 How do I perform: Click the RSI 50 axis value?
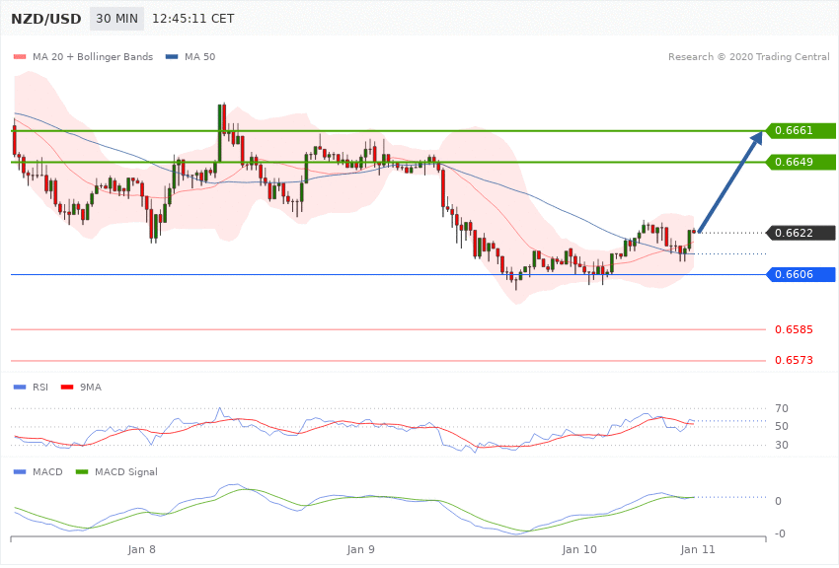pyautogui.click(x=781, y=426)
